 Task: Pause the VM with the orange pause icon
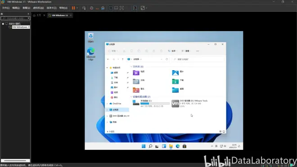[x=73, y=8]
